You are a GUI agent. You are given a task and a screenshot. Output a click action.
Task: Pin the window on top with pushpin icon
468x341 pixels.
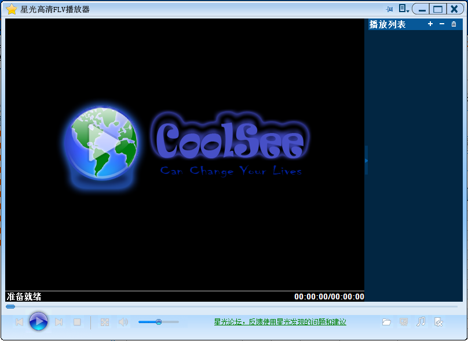pyautogui.click(x=389, y=9)
